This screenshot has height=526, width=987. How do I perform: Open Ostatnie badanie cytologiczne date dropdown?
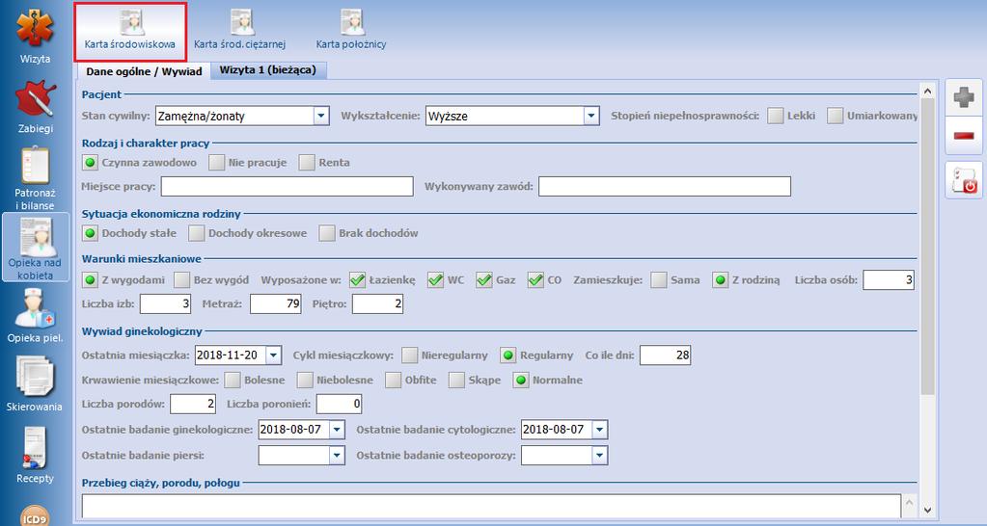point(600,430)
